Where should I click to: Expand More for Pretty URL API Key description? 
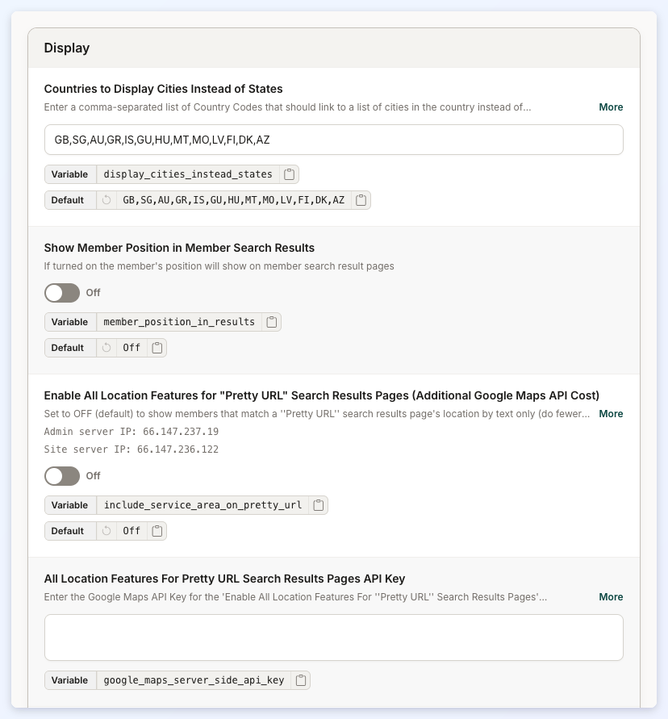click(611, 597)
